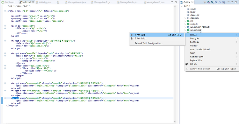
Task: Collapse the project element fold marker
Action: pyautogui.click(x=5, y=11)
